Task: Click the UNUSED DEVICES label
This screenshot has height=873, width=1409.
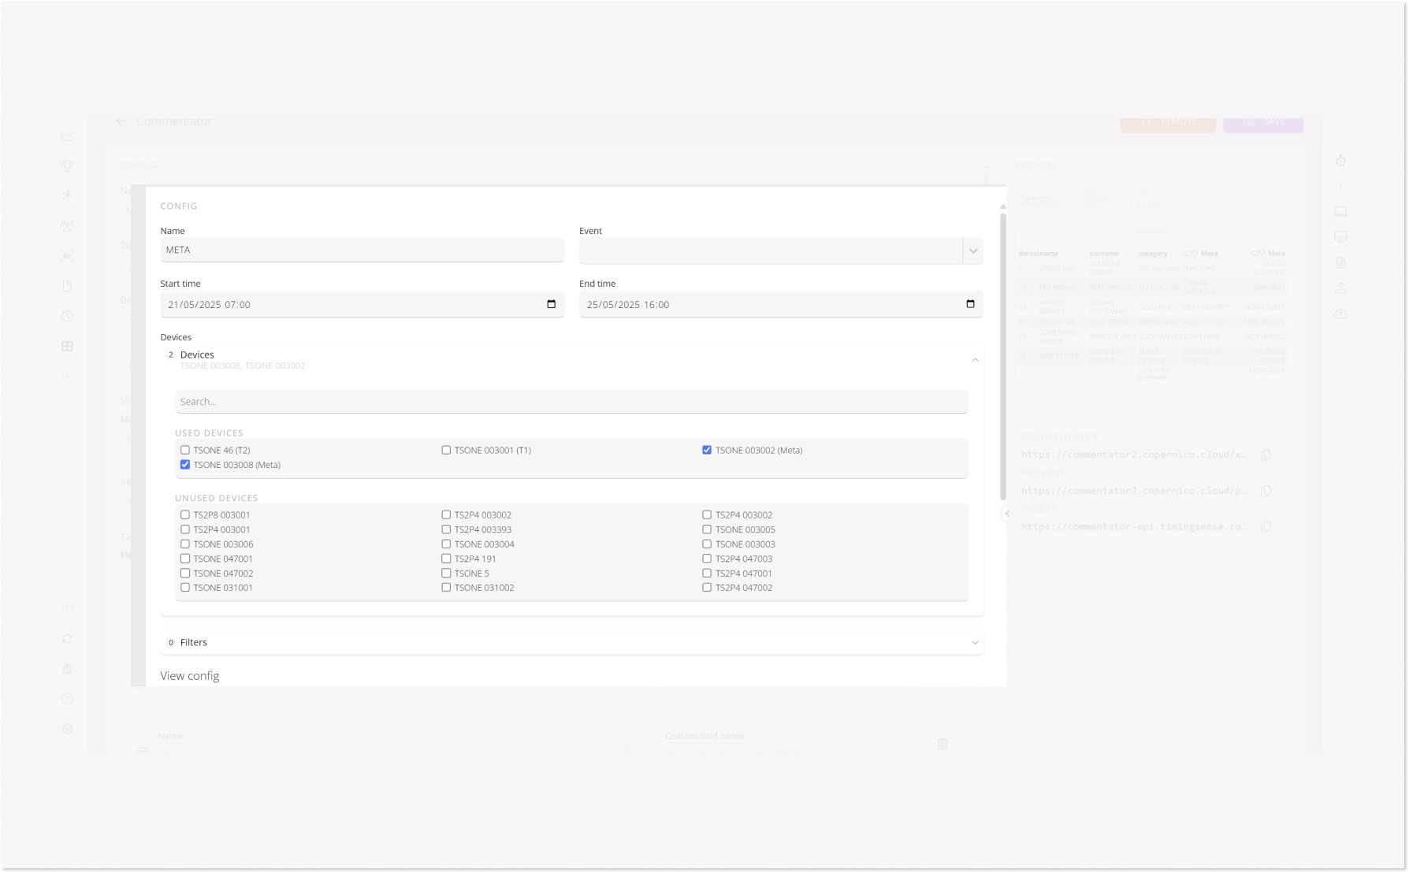Action: tap(217, 498)
